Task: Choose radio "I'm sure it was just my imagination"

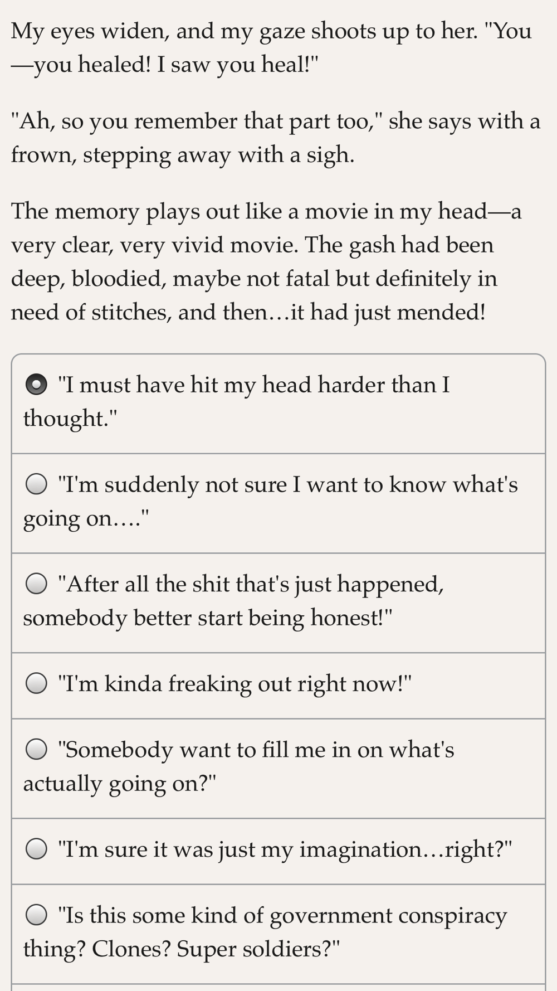Action: [x=37, y=849]
